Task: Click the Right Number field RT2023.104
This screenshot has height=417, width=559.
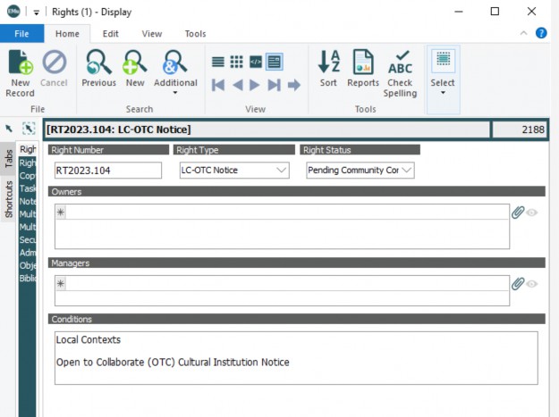Action: click(x=108, y=171)
